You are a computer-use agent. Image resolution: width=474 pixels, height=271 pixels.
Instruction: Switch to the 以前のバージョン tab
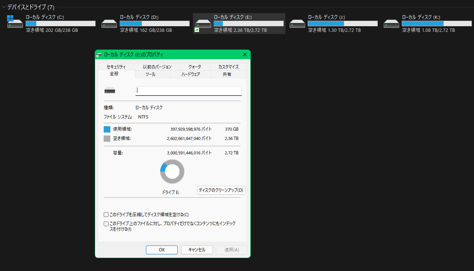tap(157, 67)
